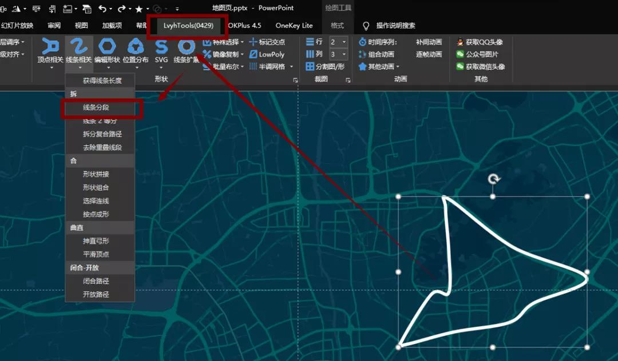Click the 操作说明搜索 search field
Viewport: 618px width, 361px height.
(x=395, y=26)
